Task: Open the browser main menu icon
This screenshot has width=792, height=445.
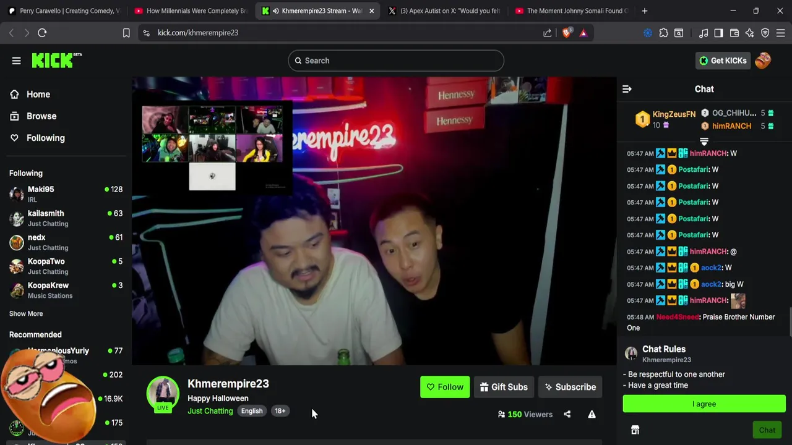Action: (780, 33)
